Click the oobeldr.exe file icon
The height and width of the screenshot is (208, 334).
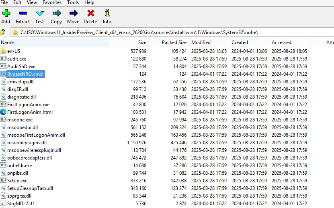click(3, 165)
